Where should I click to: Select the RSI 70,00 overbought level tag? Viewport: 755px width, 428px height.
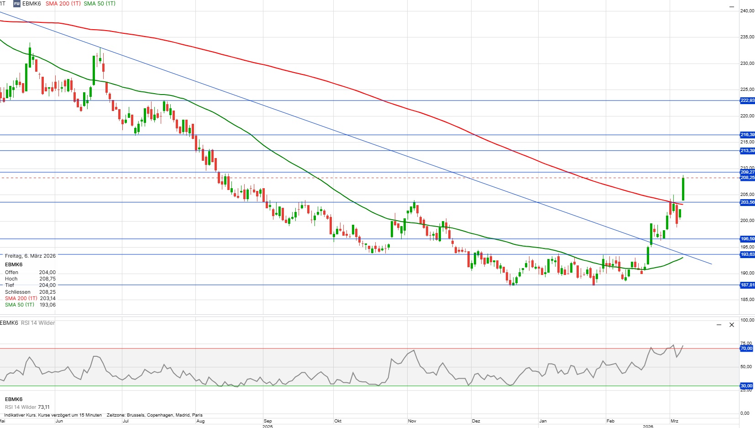(x=746, y=349)
